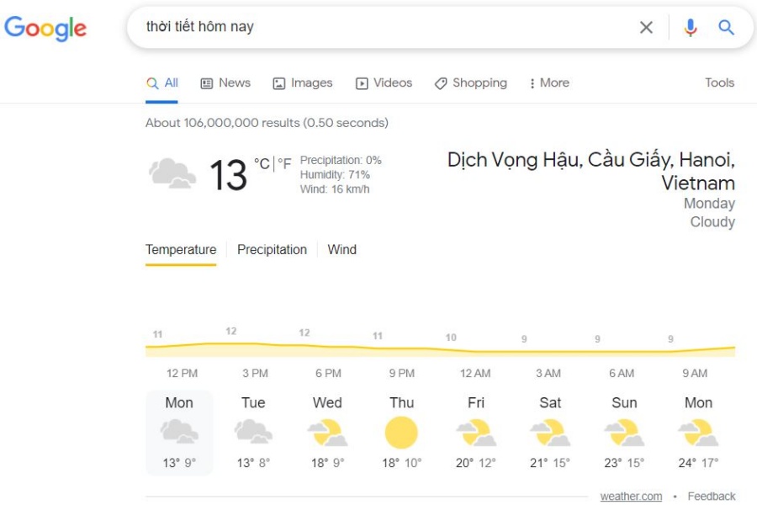Switch to the Wind tab
Viewport: 757px width, 505px height.
click(341, 250)
